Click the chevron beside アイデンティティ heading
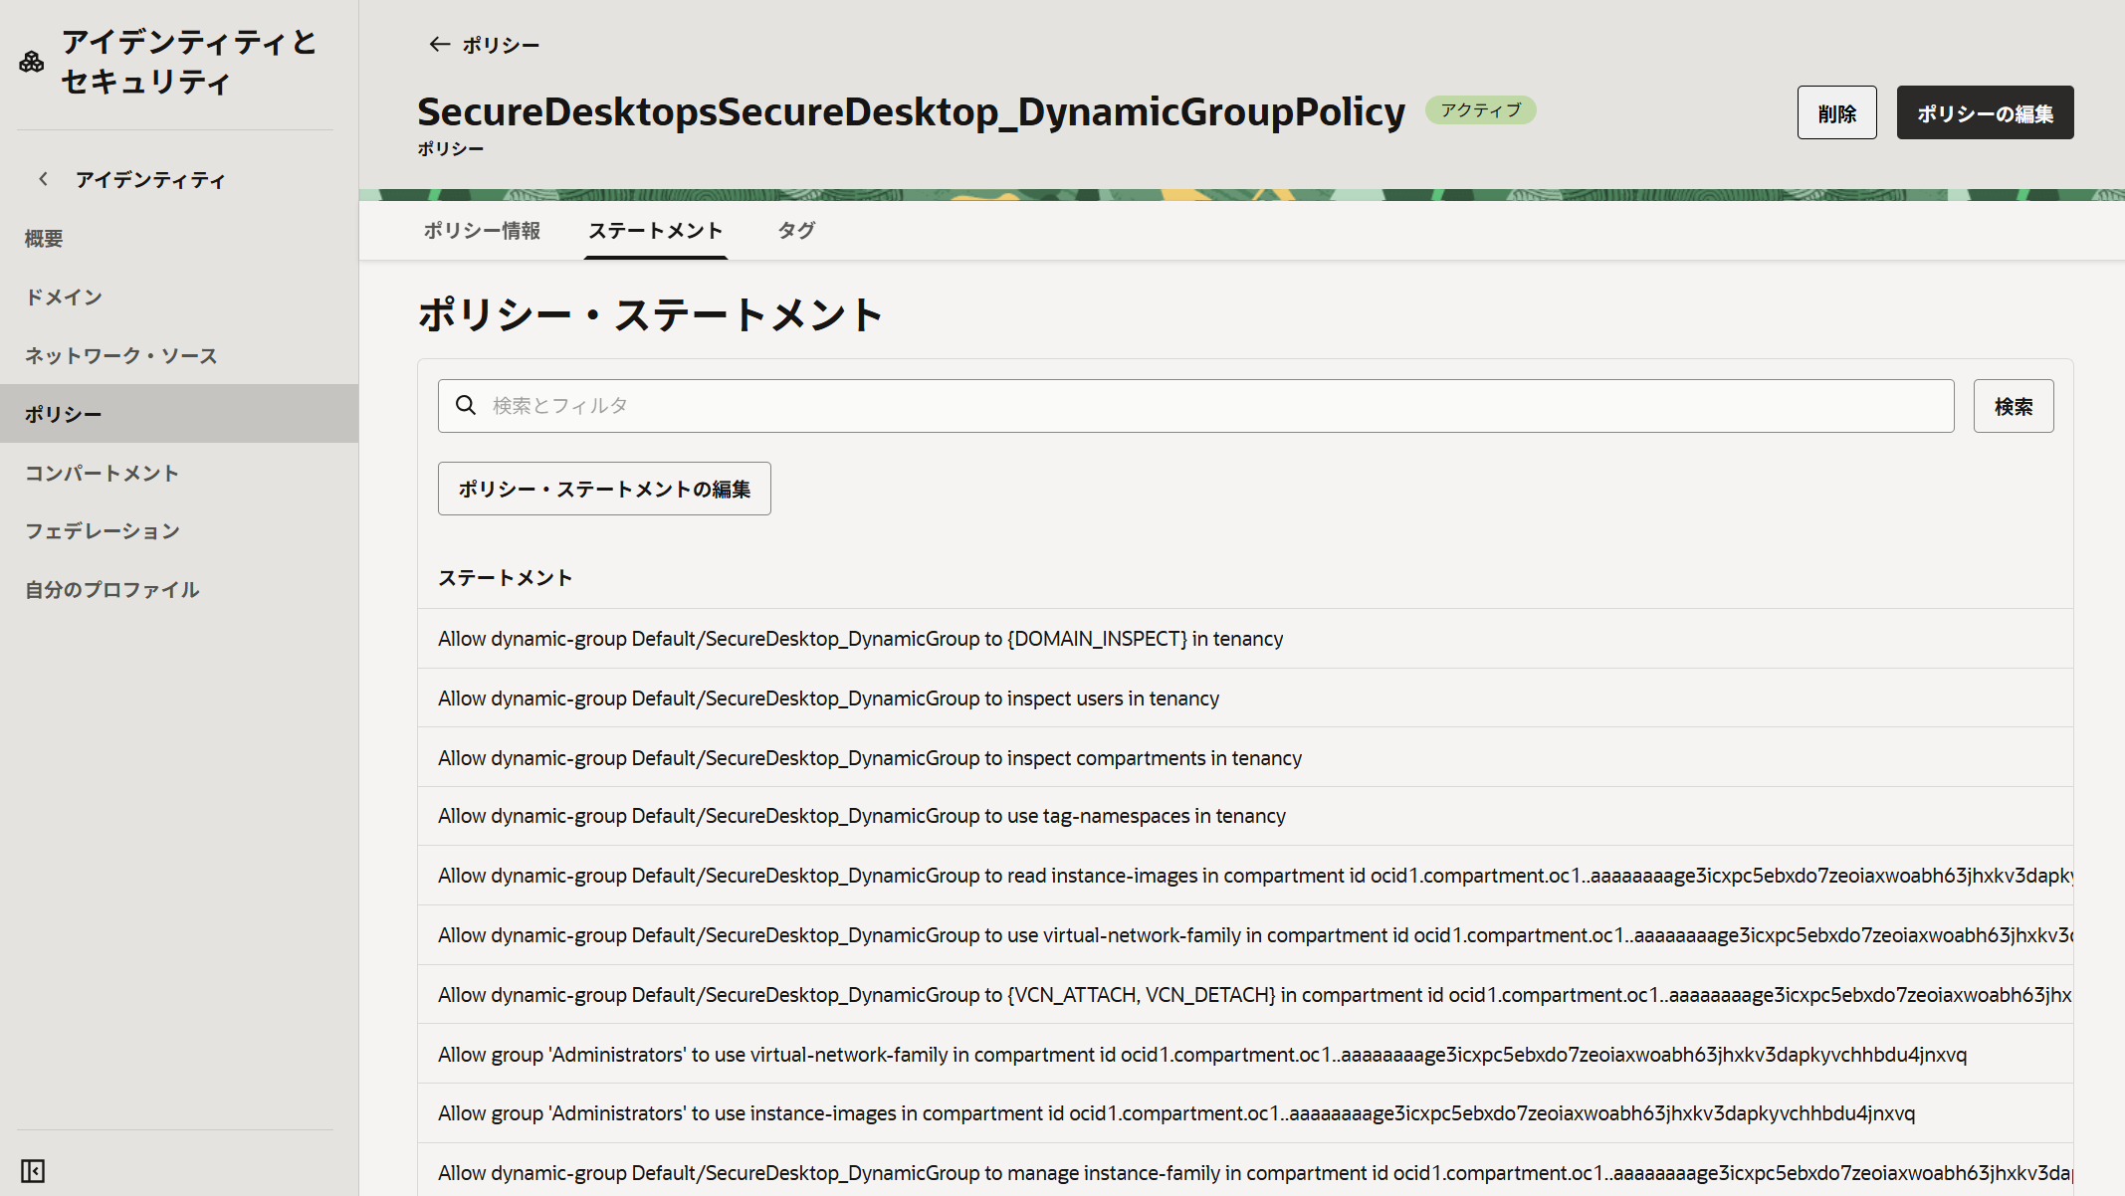 [44, 179]
